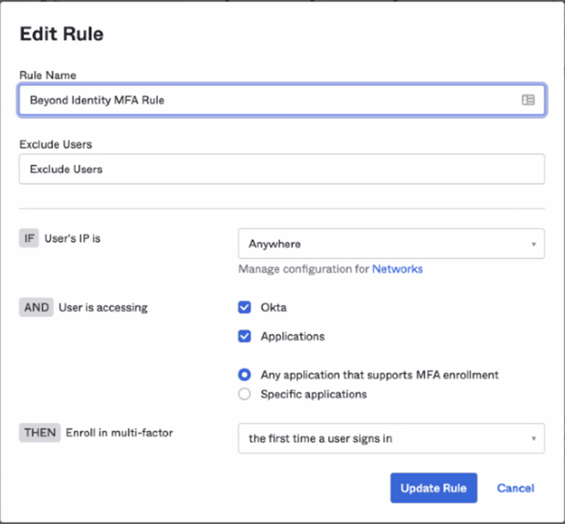The image size is (565, 524).
Task: Click the THEN action badge
Action: coord(39,433)
